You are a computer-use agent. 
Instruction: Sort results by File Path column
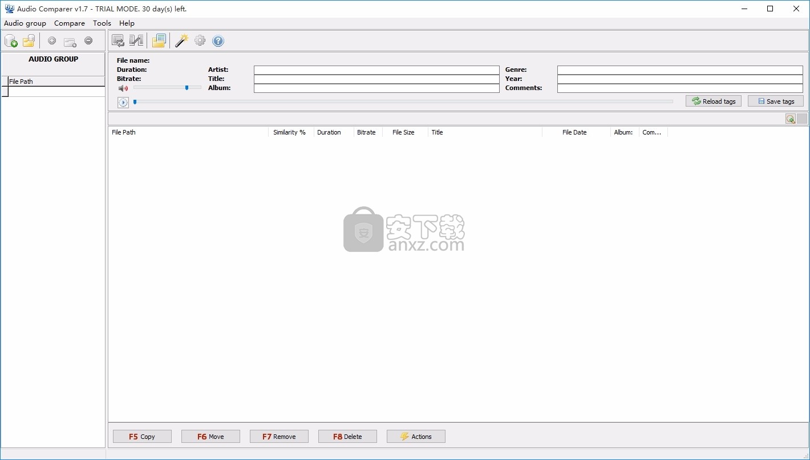188,132
